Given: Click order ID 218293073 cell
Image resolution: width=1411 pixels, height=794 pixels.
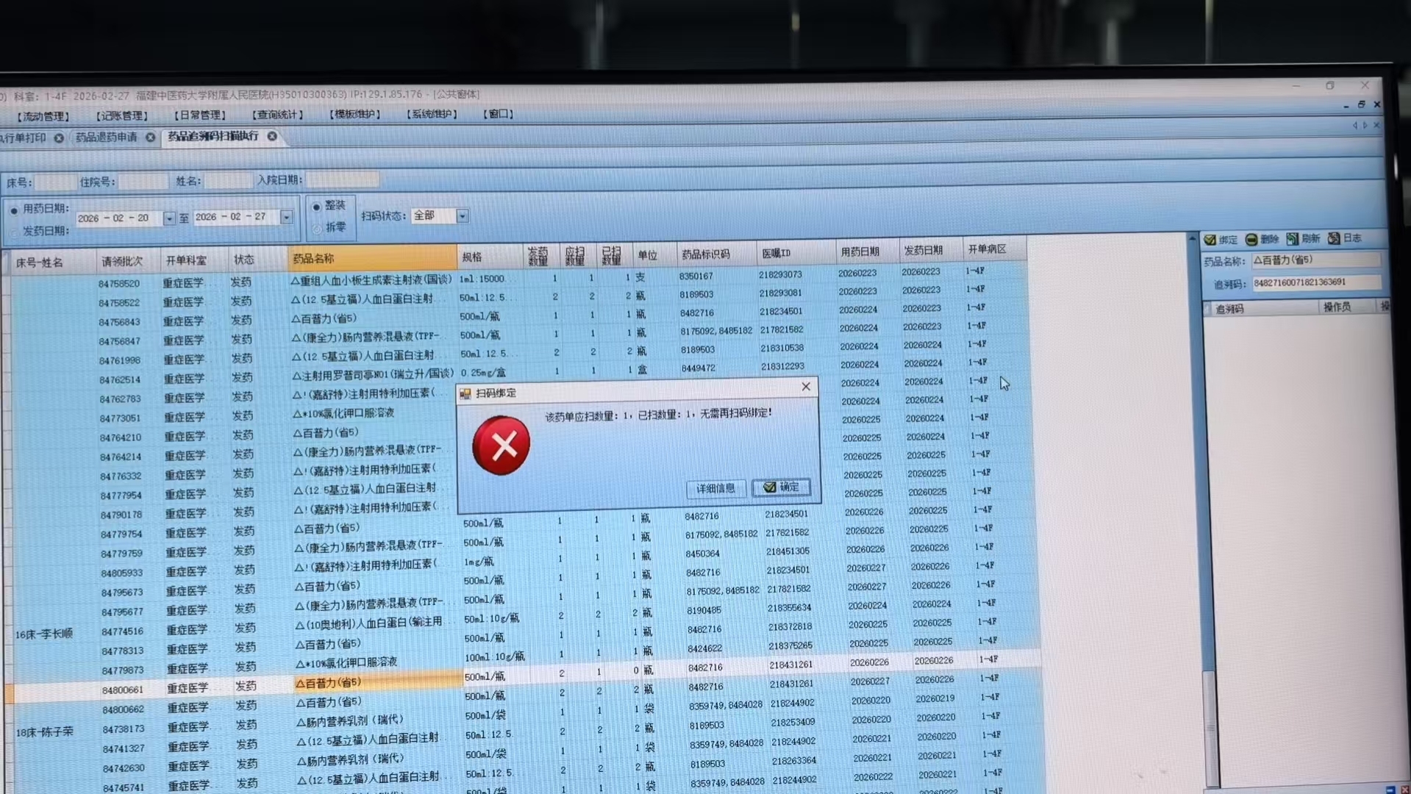Looking at the screenshot, I should [x=780, y=275].
